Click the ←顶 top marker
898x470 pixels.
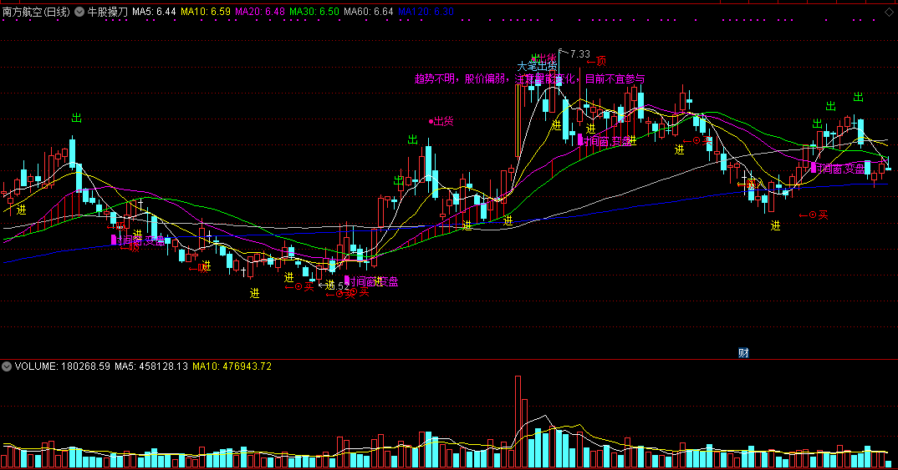point(597,61)
